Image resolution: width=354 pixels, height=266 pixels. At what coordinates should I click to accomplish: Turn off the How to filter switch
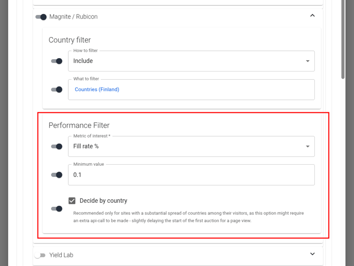click(x=57, y=61)
